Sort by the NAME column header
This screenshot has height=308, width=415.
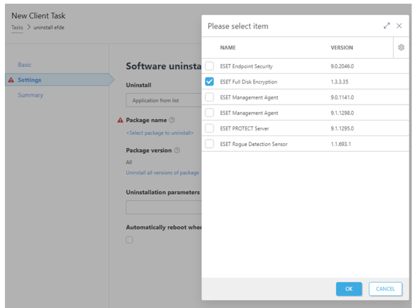pyautogui.click(x=228, y=48)
